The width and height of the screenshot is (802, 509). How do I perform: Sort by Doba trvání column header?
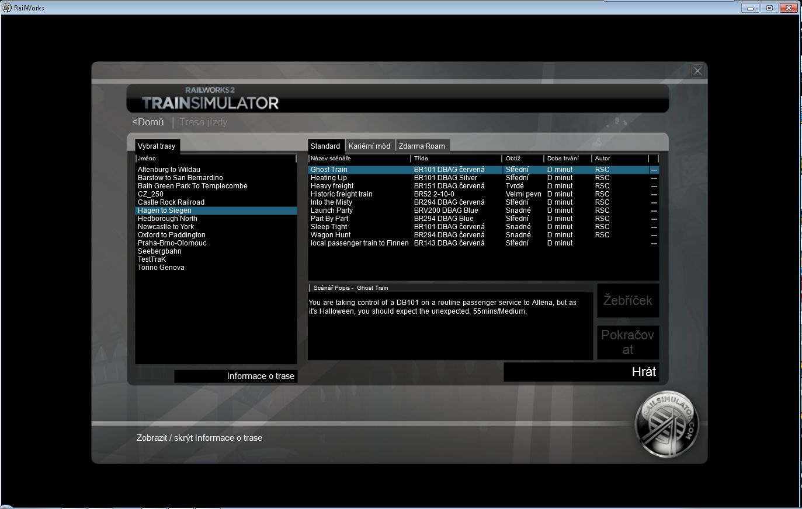pyautogui.click(x=568, y=159)
